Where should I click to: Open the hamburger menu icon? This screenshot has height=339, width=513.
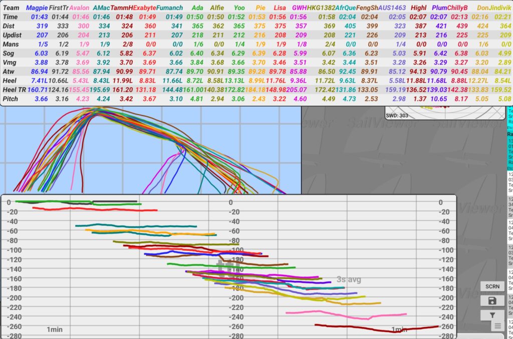tap(497, 326)
